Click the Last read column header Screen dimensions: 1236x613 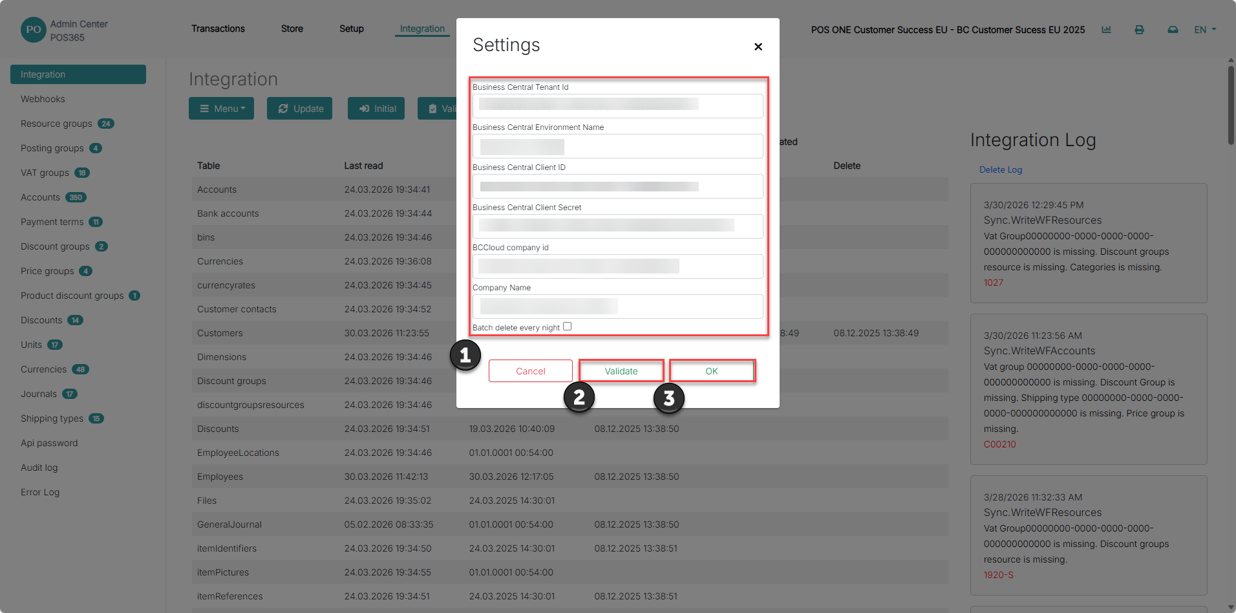363,166
